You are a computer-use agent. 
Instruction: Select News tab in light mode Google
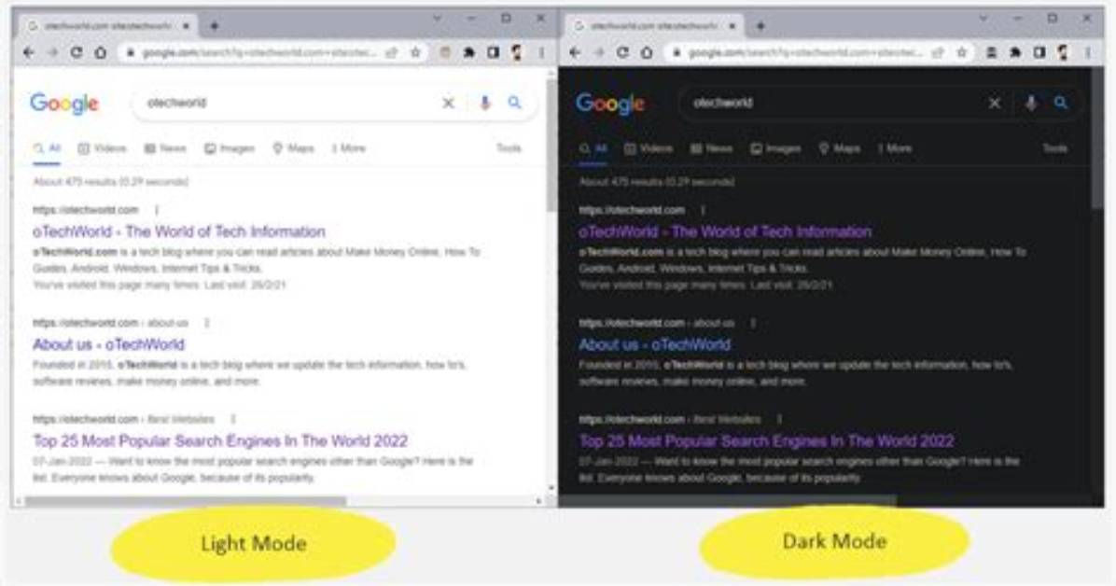pos(165,148)
